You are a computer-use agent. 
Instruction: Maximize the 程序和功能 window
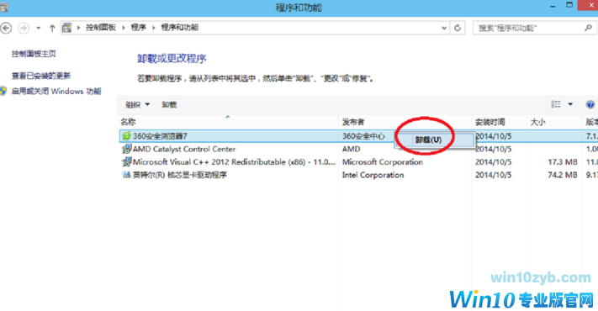click(569, 5)
